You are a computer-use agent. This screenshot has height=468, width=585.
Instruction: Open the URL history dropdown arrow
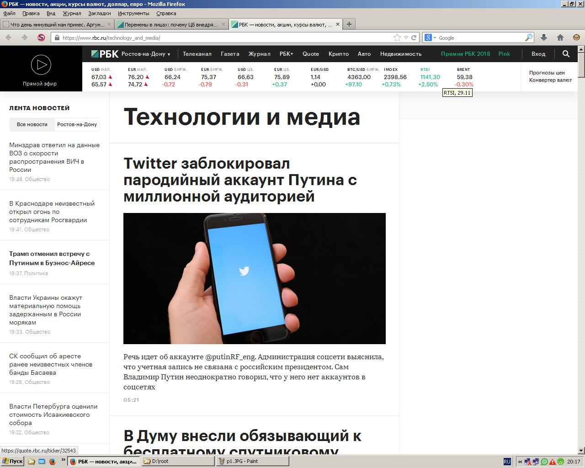tap(405, 38)
